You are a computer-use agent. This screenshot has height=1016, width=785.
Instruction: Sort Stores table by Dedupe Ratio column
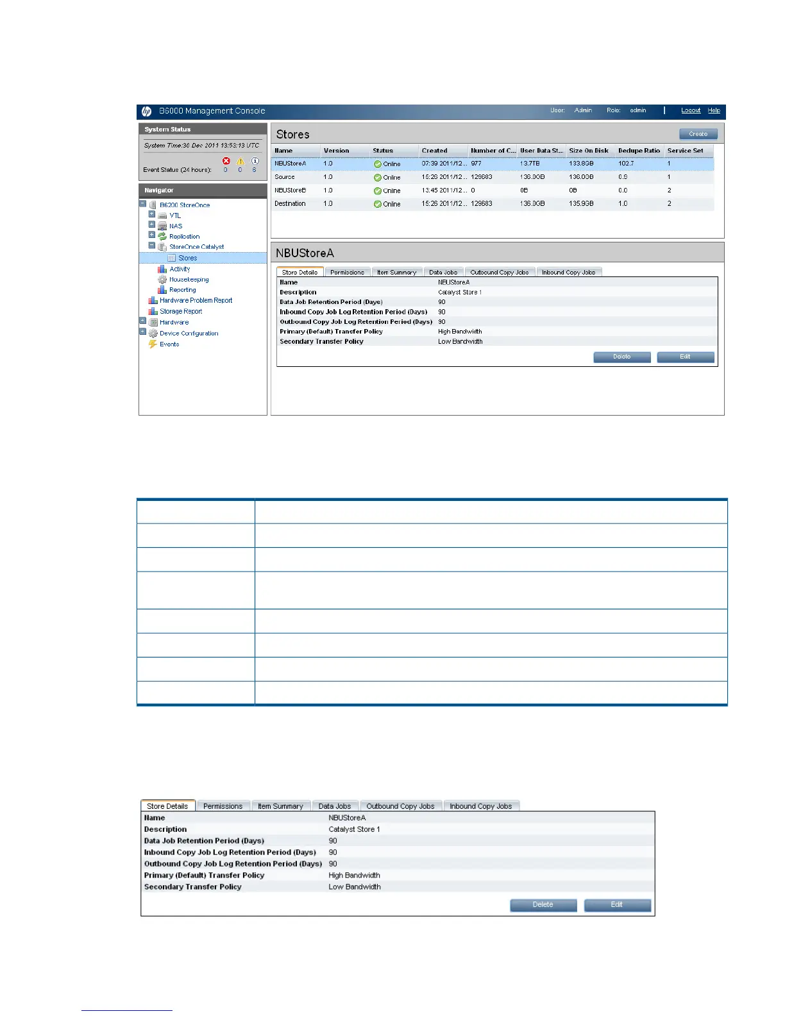pos(639,151)
